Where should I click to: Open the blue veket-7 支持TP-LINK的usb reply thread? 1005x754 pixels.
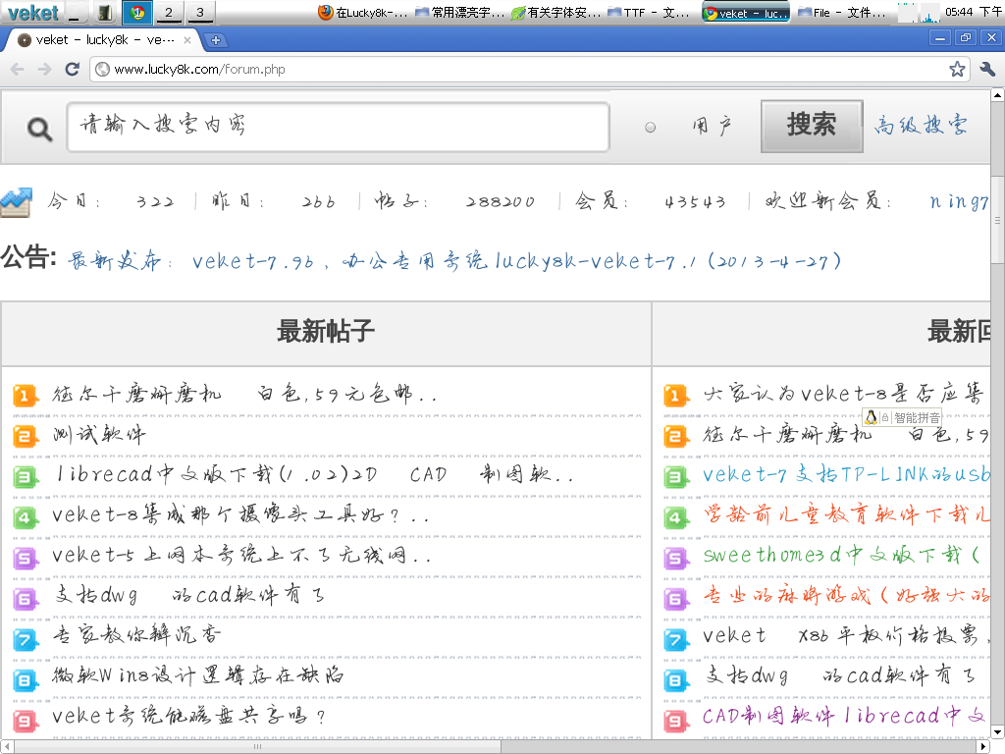[x=846, y=474]
